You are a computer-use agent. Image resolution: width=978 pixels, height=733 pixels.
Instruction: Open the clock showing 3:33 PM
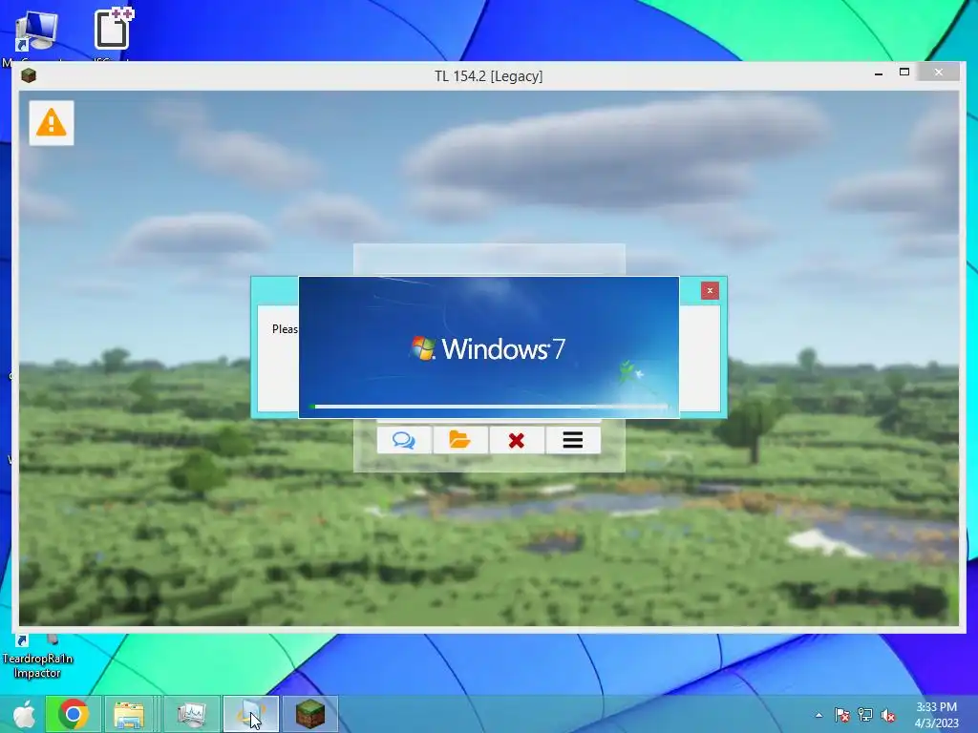click(936, 715)
